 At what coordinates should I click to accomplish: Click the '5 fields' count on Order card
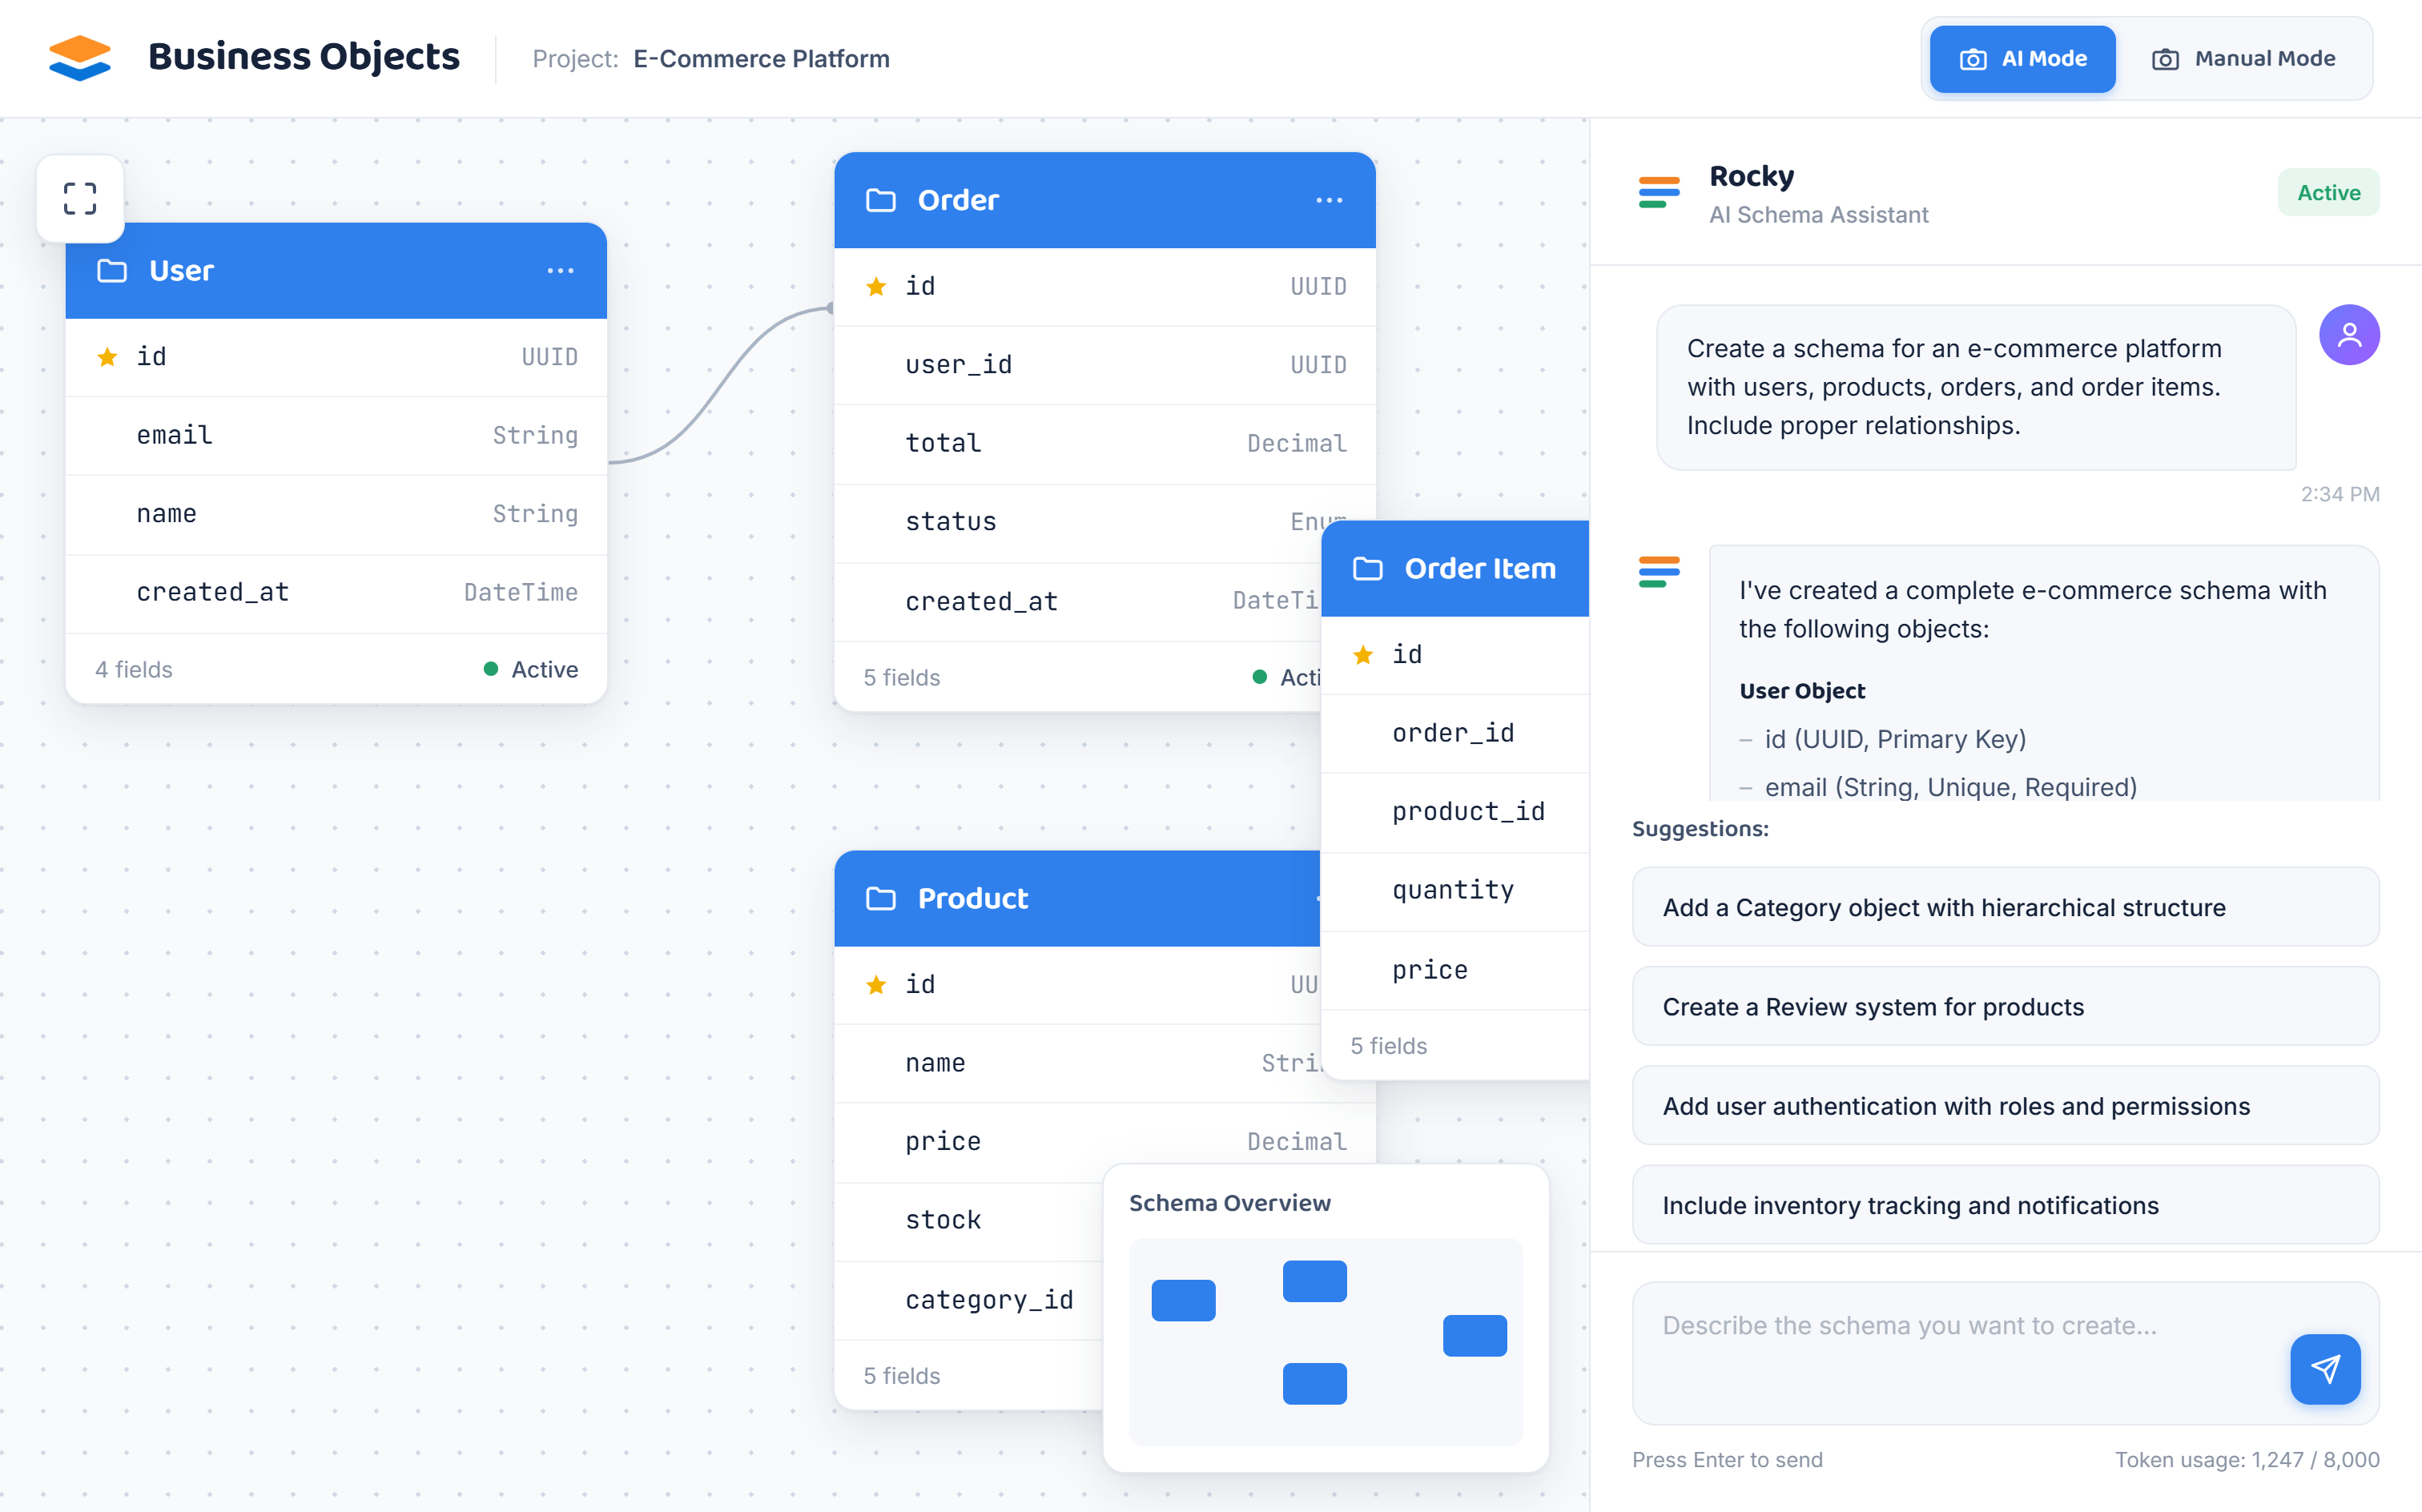point(902,677)
